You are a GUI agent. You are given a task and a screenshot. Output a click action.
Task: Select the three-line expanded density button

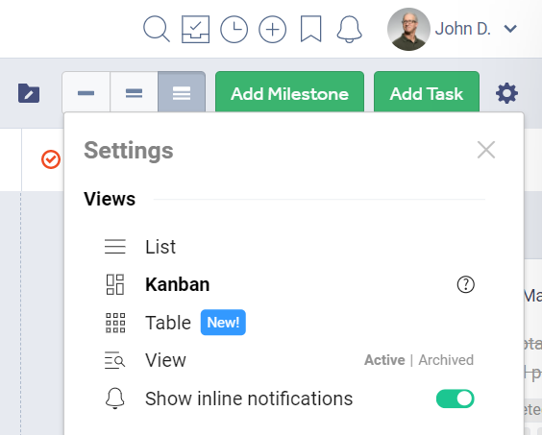[182, 92]
